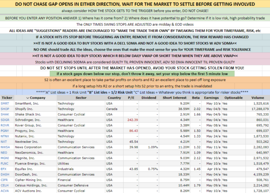Click the Country column header
The image size is (270, 193).
114,98
